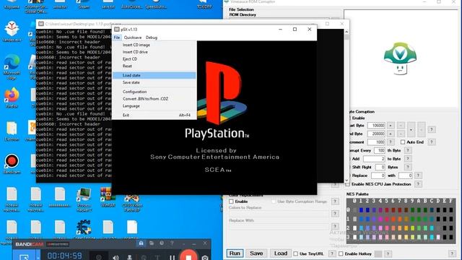Image resolution: width=462 pixels, height=260 pixels.
Task: Pick blue swatch row 0 column 1 in NES Palette
Action: click(x=361, y=210)
